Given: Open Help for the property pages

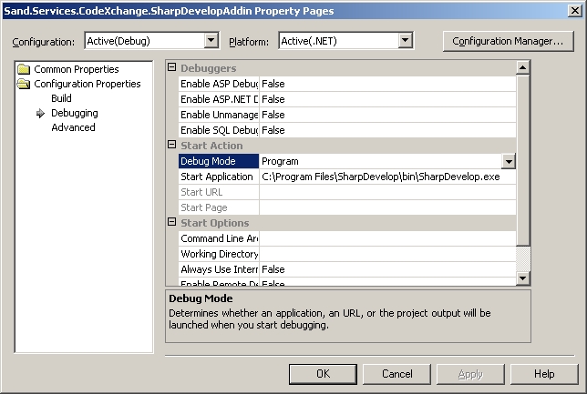Looking at the screenshot, I should (544, 374).
